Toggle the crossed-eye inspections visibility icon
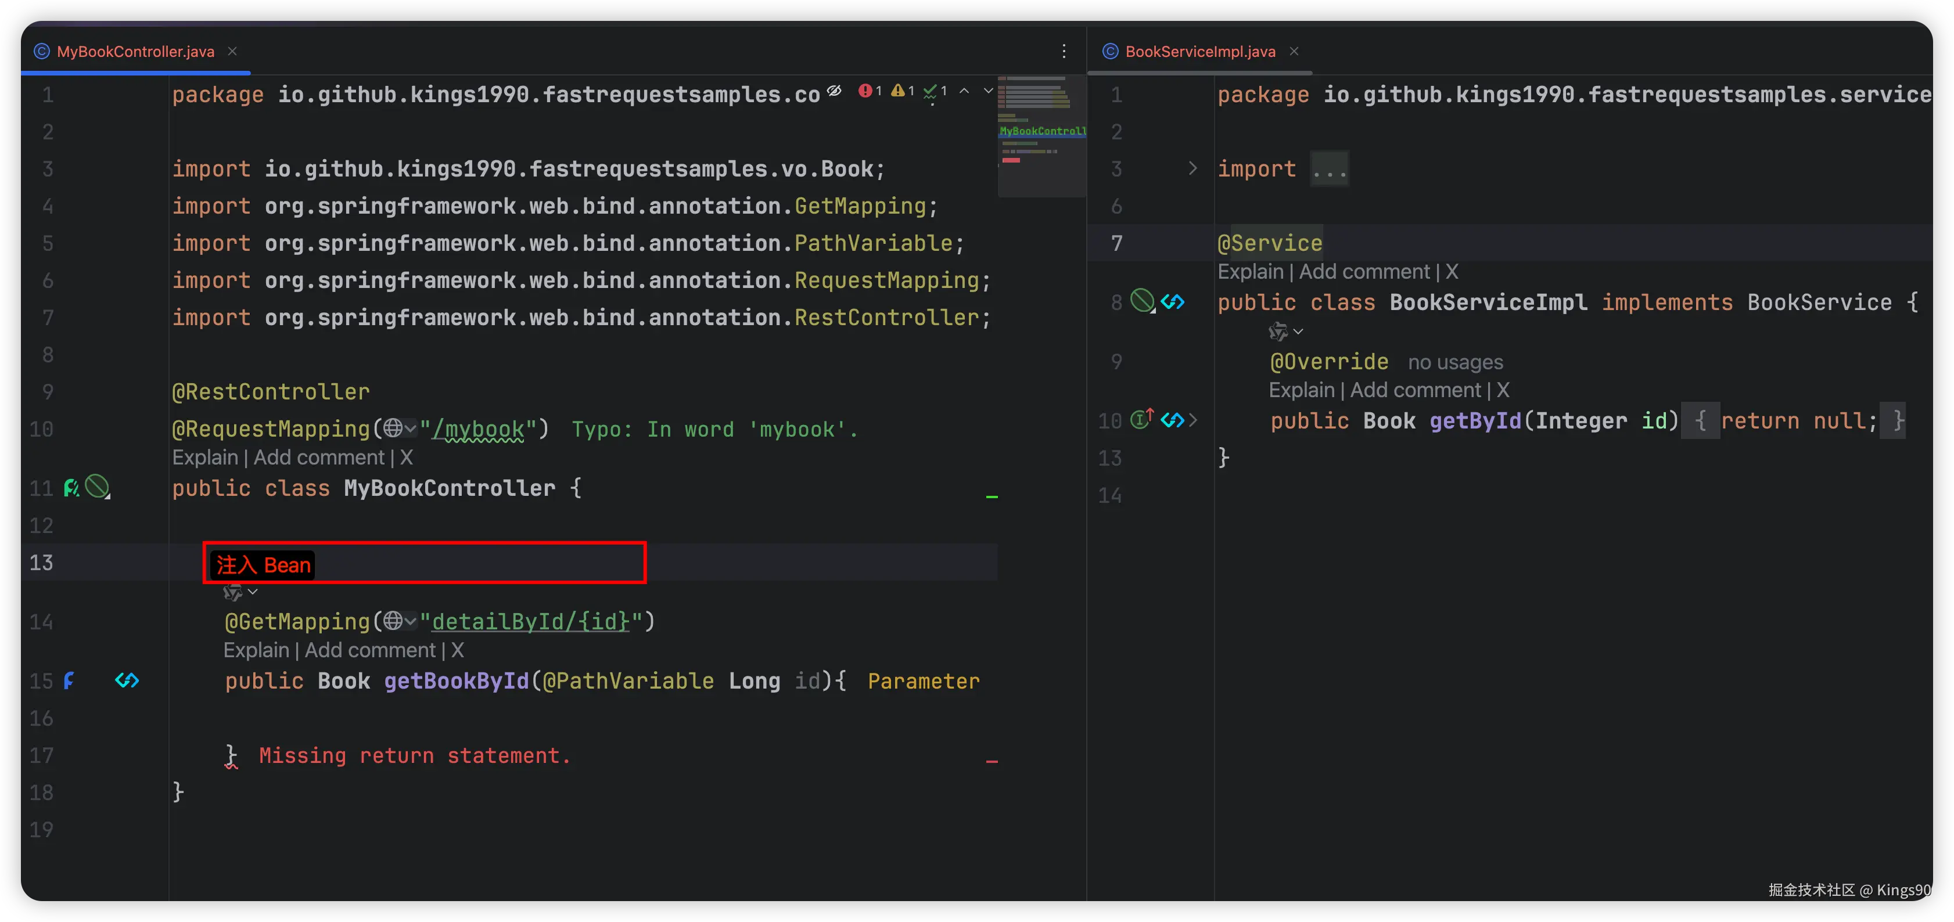The width and height of the screenshot is (1954, 922). click(834, 91)
